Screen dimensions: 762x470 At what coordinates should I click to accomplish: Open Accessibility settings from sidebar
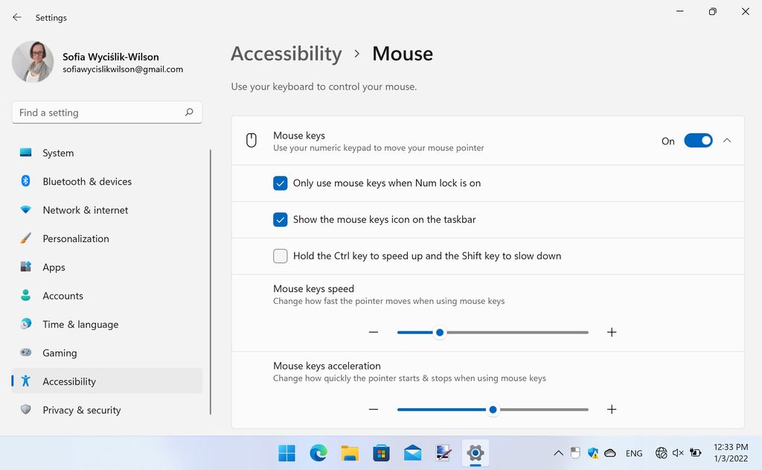pyautogui.click(x=69, y=381)
